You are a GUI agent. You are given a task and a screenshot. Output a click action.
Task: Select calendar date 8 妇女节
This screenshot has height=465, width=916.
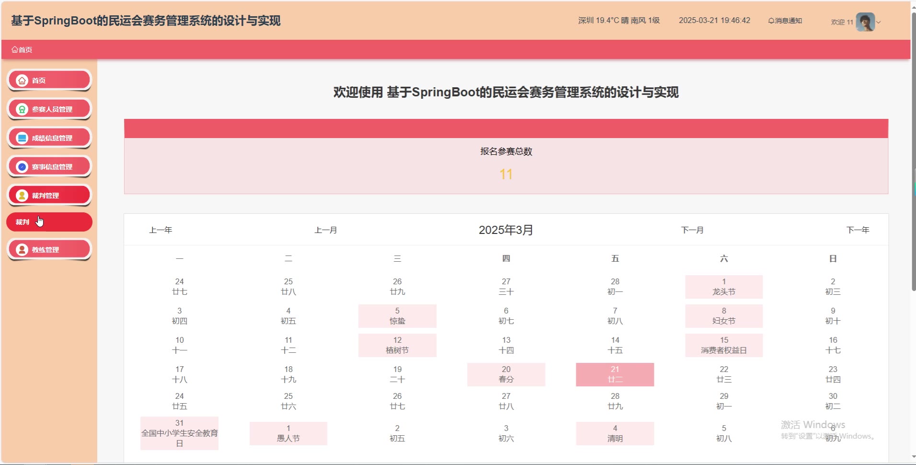pos(724,316)
